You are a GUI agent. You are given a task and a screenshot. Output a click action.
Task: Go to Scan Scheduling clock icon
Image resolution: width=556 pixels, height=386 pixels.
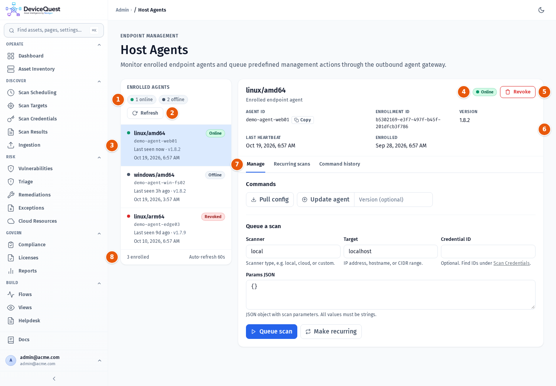pos(11,93)
